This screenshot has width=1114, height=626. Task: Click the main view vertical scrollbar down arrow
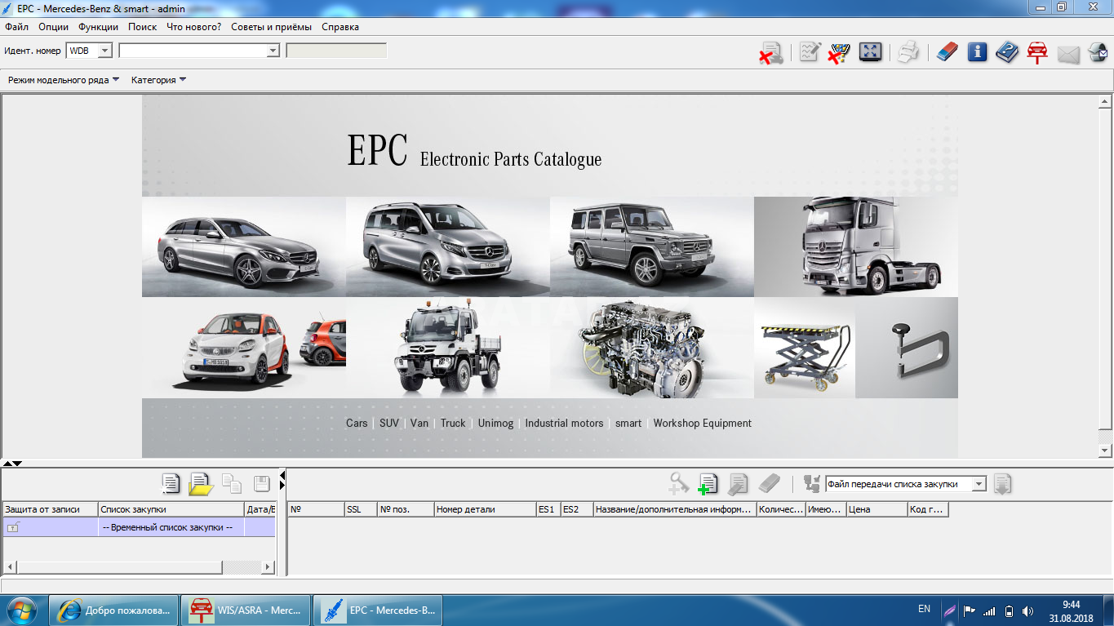click(x=1105, y=451)
